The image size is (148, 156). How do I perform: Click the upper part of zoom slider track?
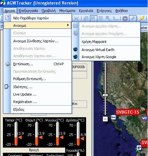pyautogui.click(x=105, y=78)
